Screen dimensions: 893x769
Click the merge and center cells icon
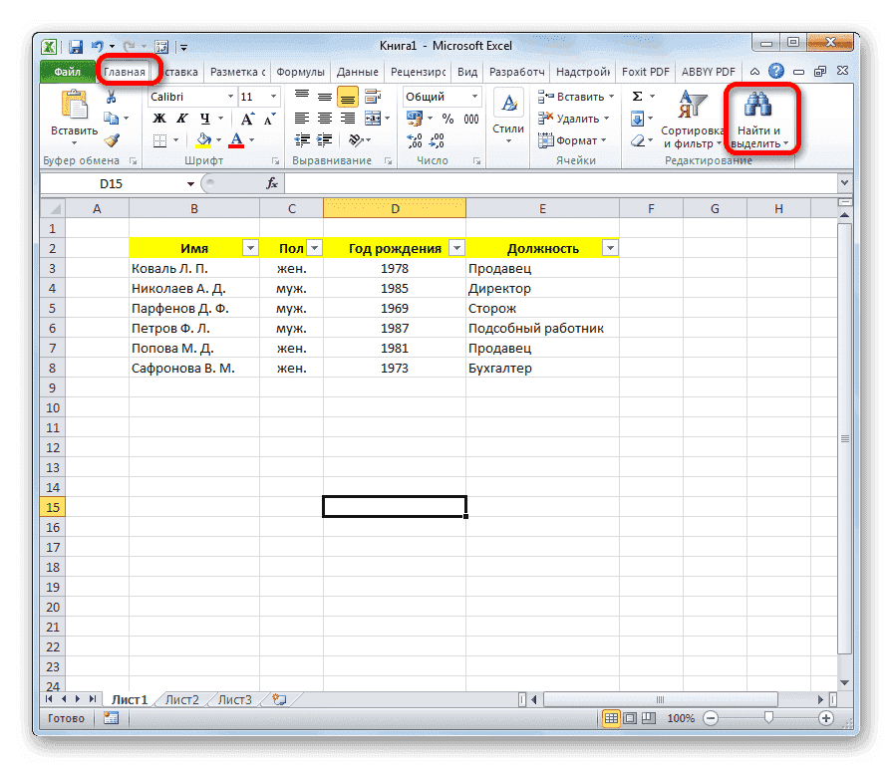(x=374, y=119)
